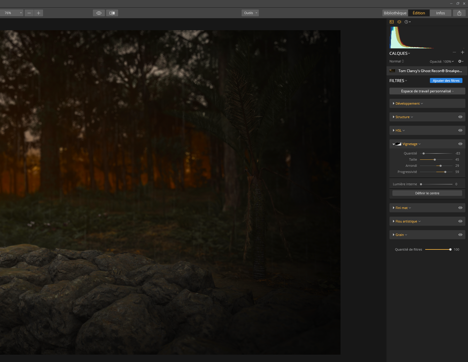Collapse the Vignetage filter section
Viewport: 468px width, 362px height.
point(394,144)
